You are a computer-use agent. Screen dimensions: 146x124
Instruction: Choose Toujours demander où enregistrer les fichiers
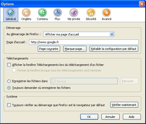point(9,88)
